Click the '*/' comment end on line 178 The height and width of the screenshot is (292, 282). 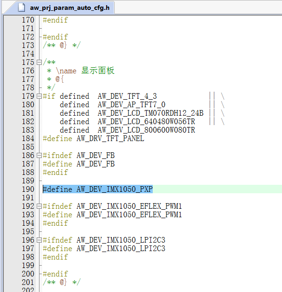(51, 88)
